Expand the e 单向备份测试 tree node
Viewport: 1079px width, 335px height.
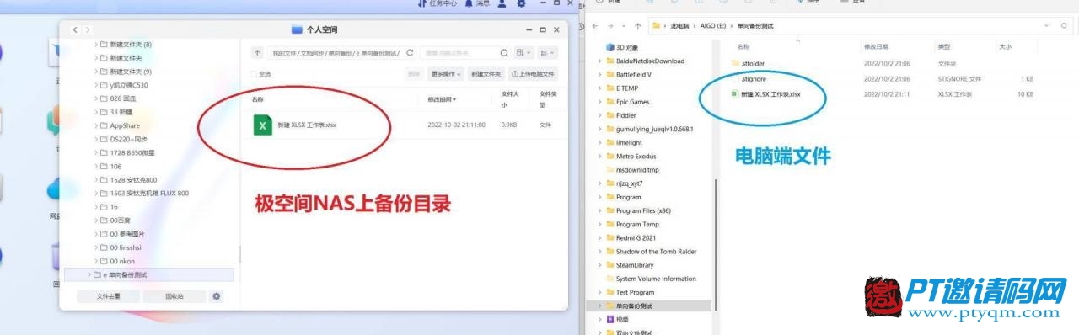tap(89, 274)
